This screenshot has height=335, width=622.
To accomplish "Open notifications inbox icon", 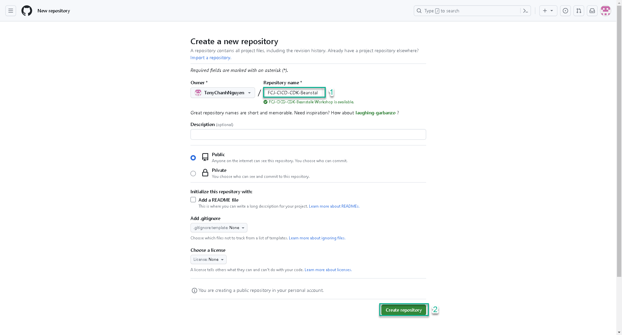I will (592, 10).
